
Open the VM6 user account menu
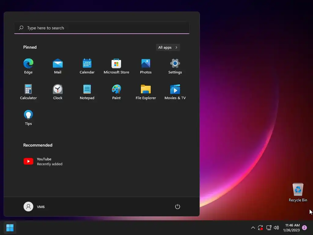(34, 207)
